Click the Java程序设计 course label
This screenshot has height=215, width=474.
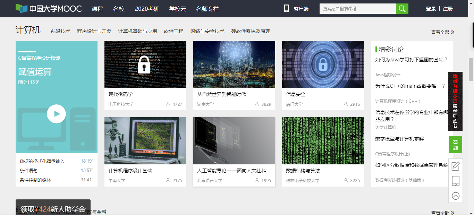point(388,75)
